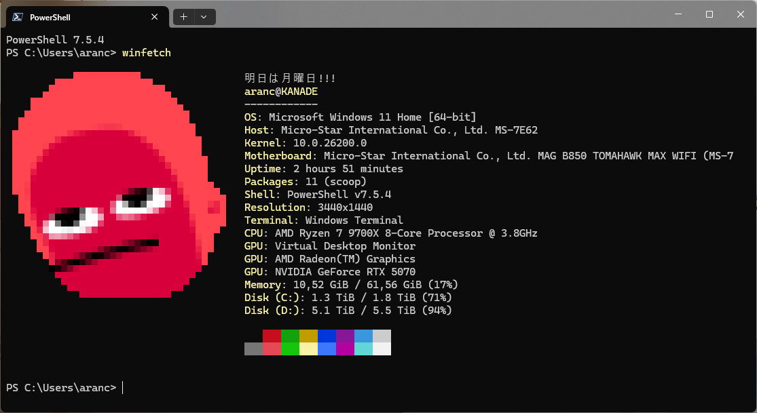Image resolution: width=757 pixels, height=413 pixels.
Task: Click the 'CPU: AMD Ryzen 7 9700X' line
Action: click(x=390, y=233)
